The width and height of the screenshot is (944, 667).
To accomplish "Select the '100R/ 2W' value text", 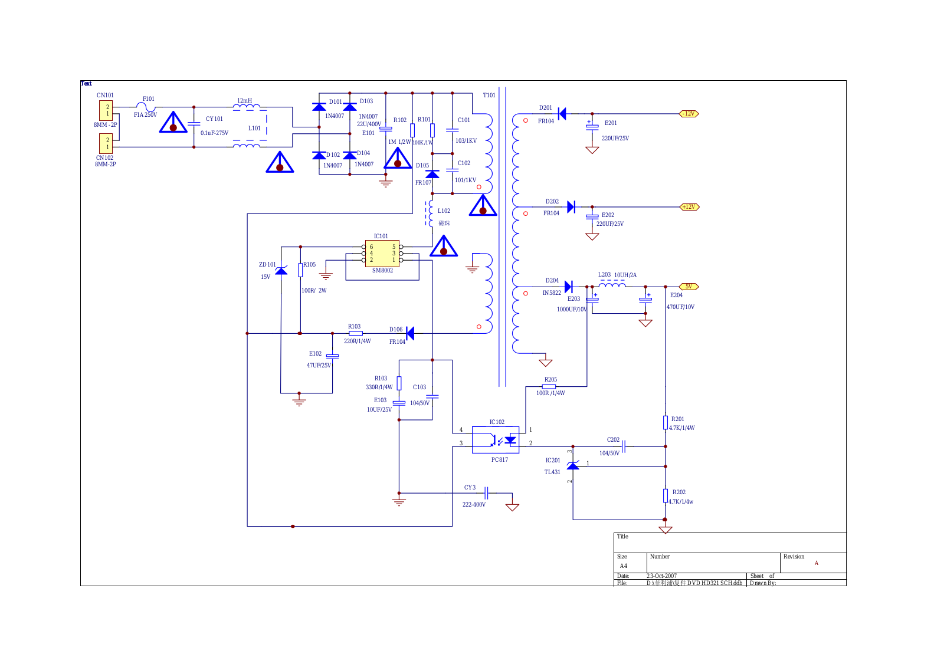I will pyautogui.click(x=314, y=291).
